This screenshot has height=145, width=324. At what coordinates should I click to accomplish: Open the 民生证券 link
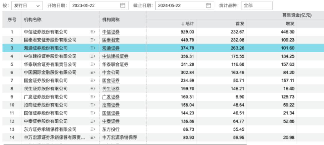[111, 89]
